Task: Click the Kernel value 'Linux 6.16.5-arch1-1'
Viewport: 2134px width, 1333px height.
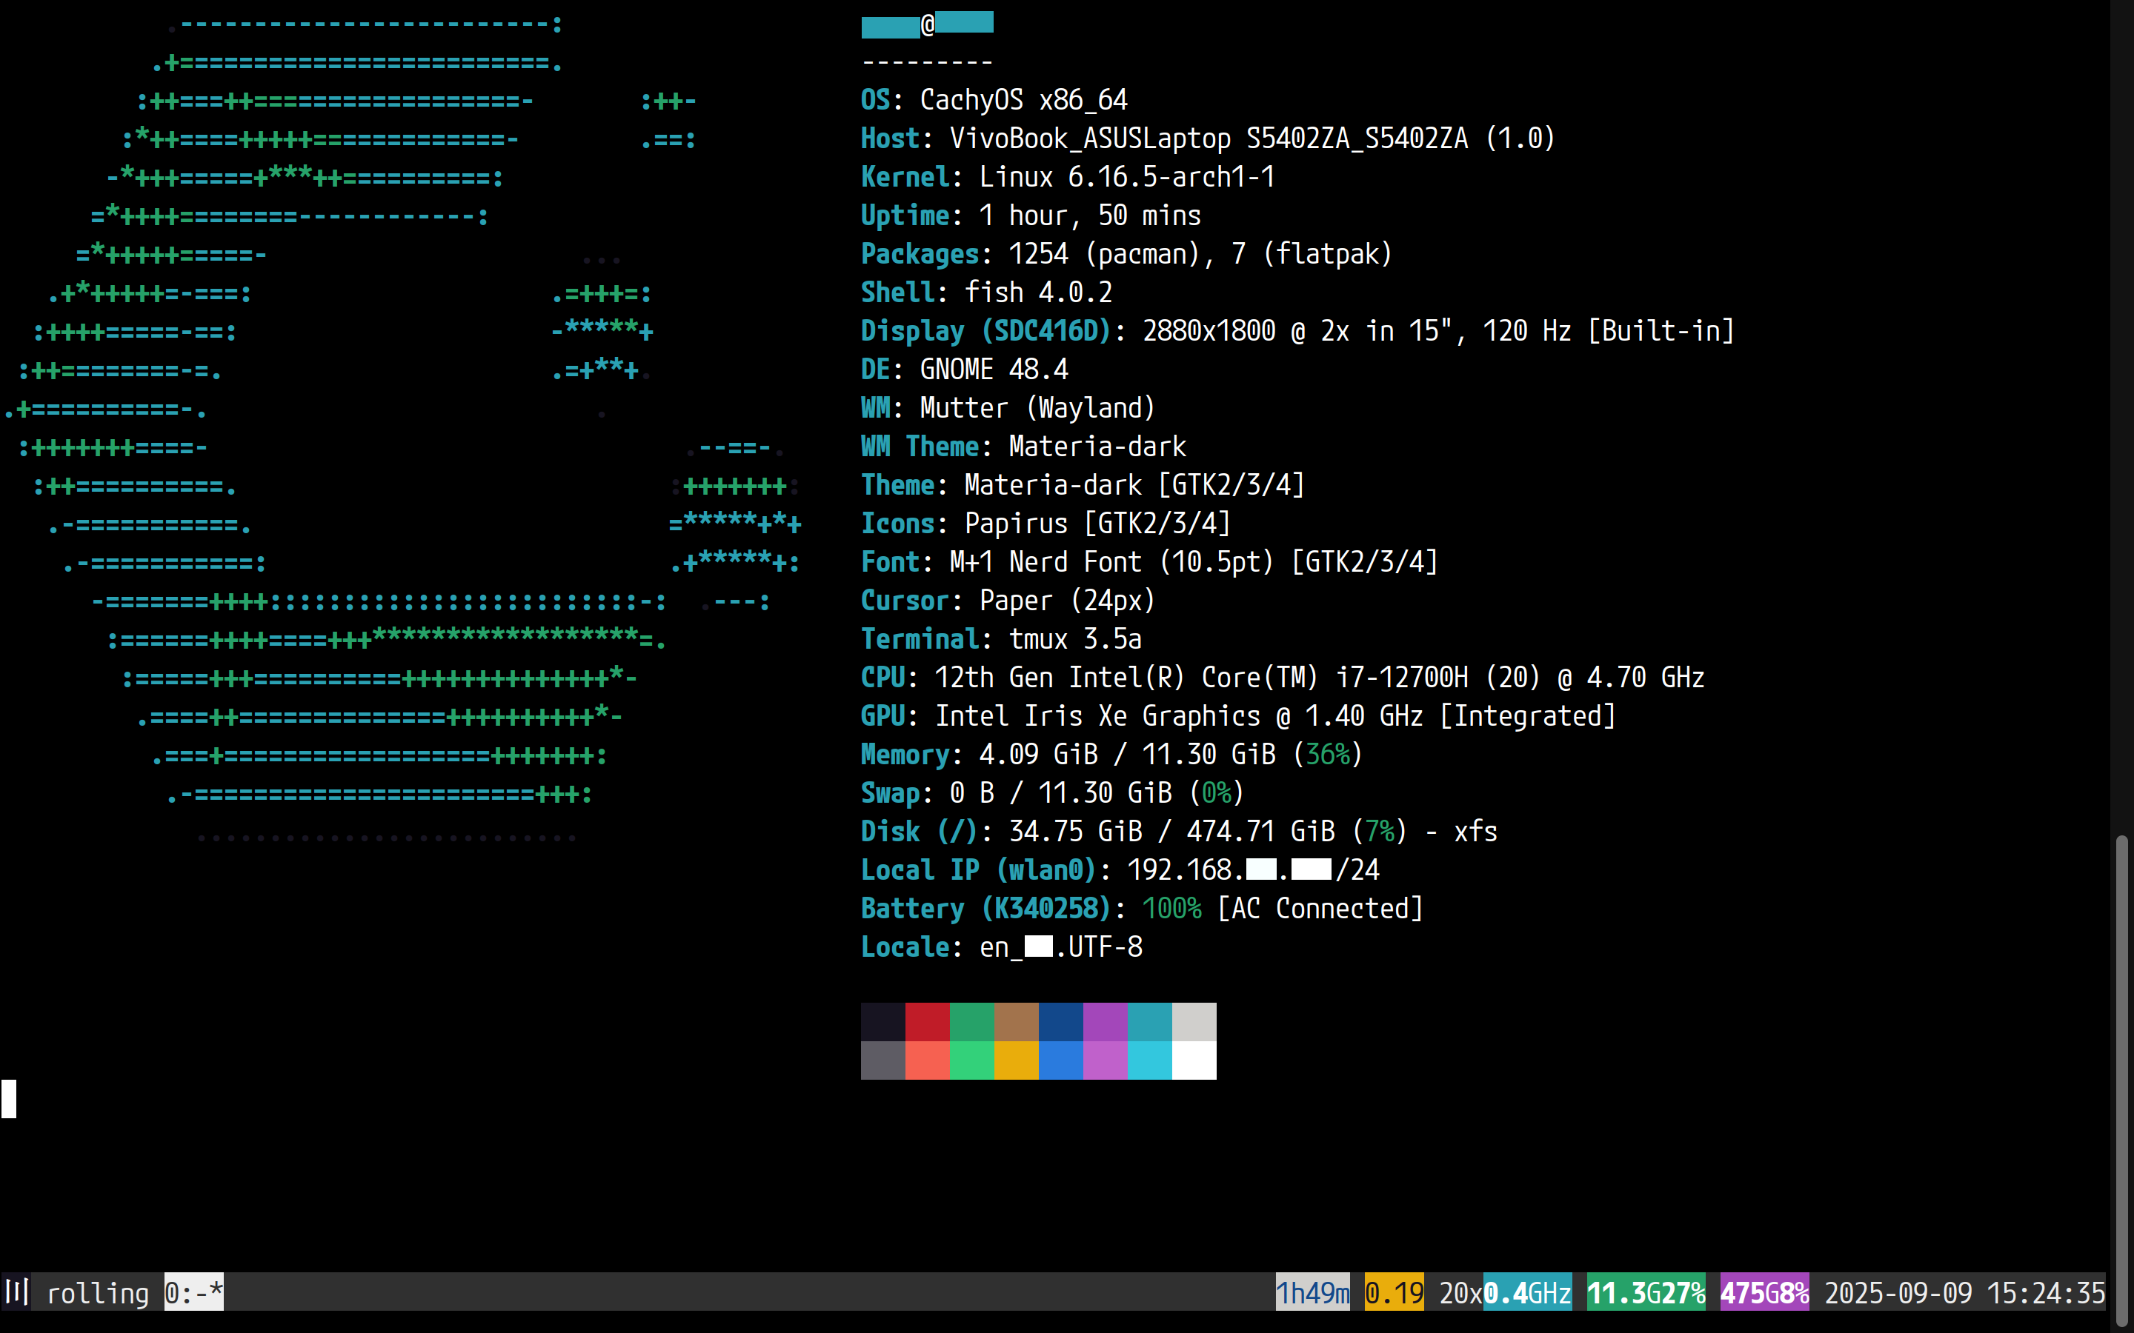Action: pos(1127,177)
